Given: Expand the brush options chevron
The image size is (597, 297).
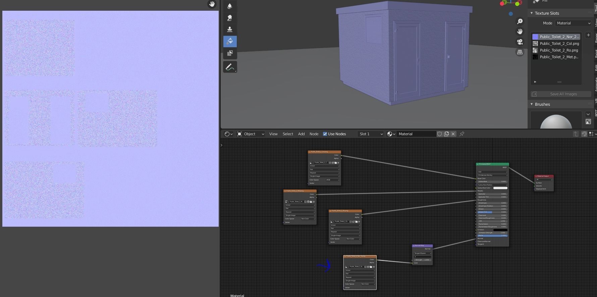Looking at the screenshot, I should (x=588, y=114).
